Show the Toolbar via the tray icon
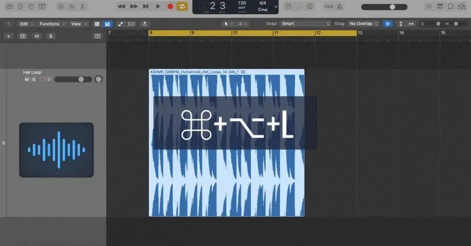The height and width of the screenshot is (246, 471). 42,6
